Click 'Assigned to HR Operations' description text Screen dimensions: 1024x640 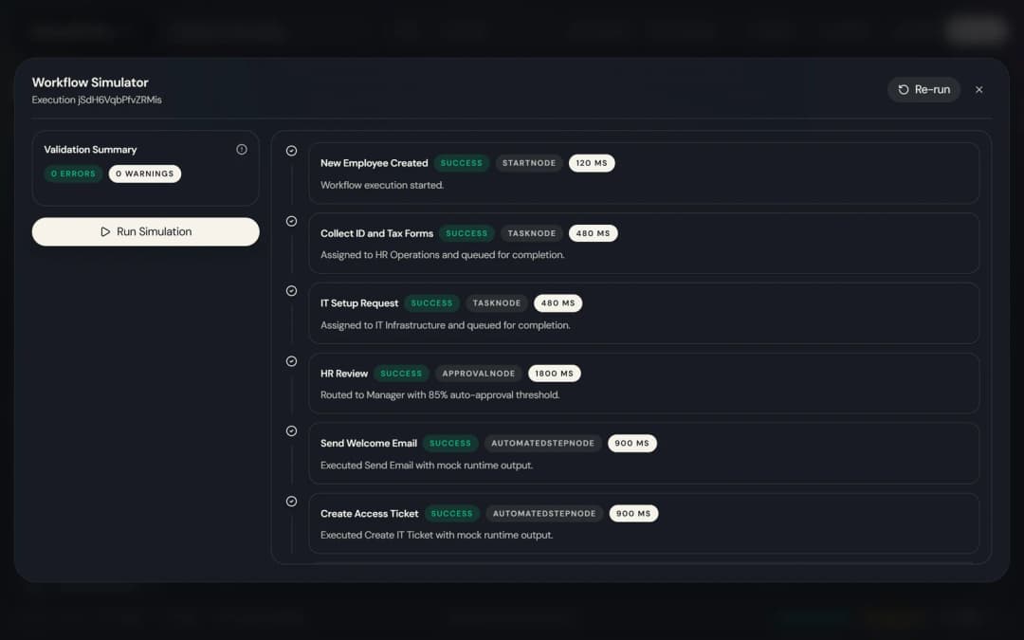click(443, 255)
